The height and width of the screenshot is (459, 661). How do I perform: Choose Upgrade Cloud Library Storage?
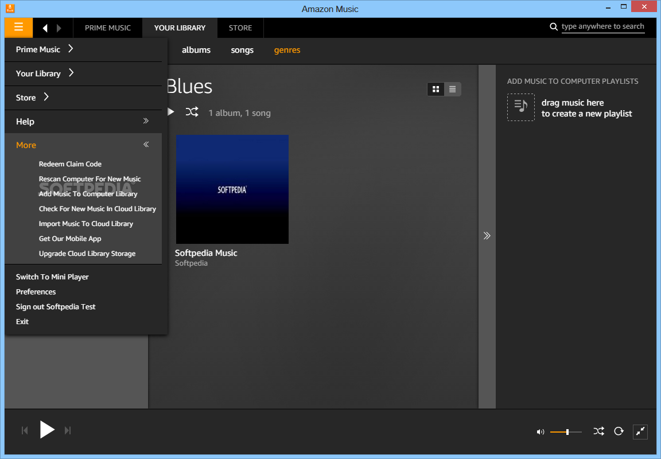(87, 254)
